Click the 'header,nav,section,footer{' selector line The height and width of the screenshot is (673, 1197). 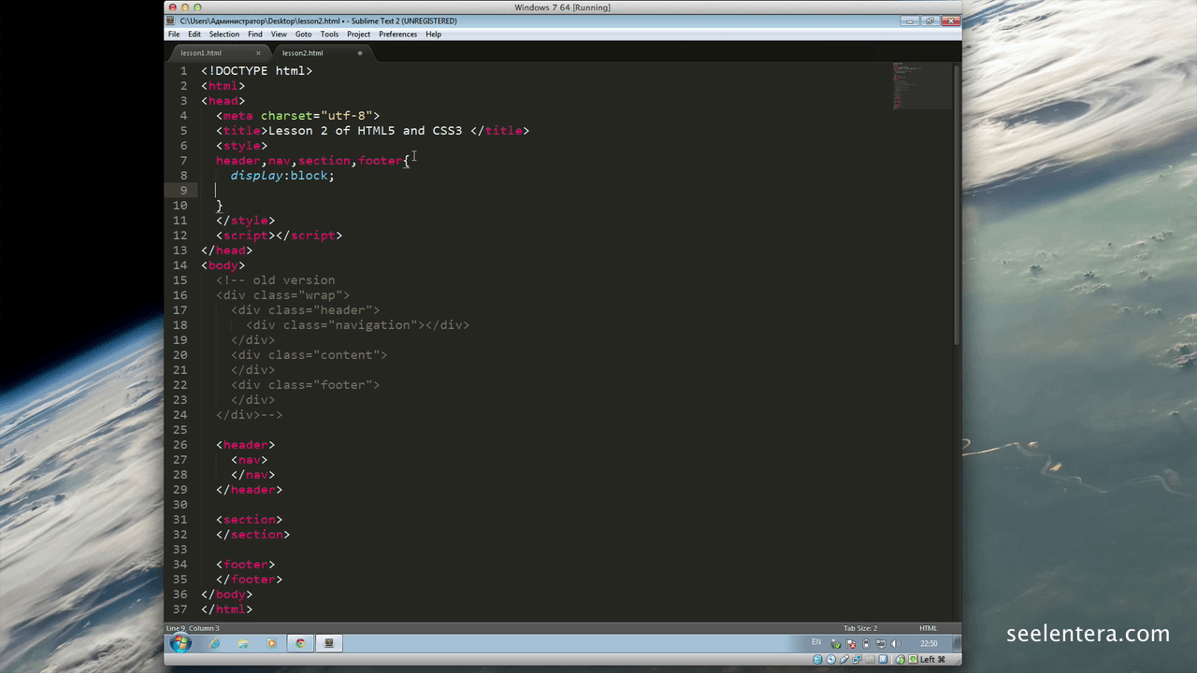(312, 161)
